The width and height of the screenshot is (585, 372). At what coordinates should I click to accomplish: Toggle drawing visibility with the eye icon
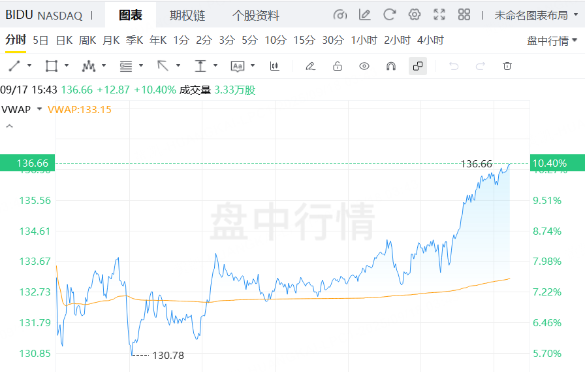[364, 66]
